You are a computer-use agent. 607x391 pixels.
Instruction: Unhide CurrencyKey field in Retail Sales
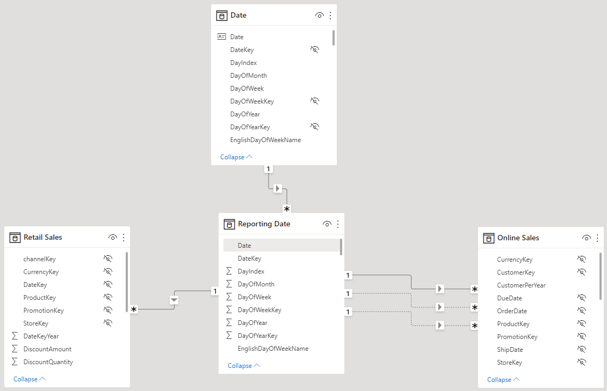pyautogui.click(x=108, y=271)
